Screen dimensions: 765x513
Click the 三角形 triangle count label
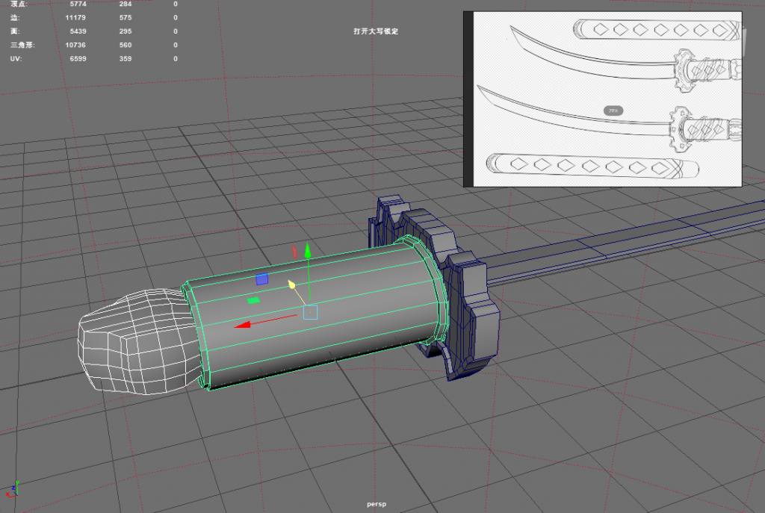(x=22, y=45)
